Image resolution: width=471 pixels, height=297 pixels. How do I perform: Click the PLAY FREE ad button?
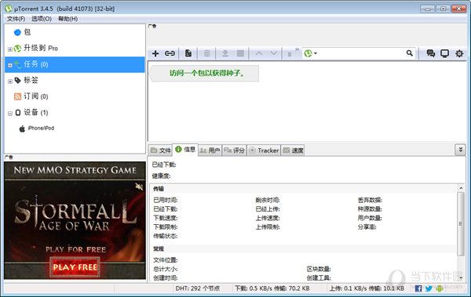(x=75, y=267)
